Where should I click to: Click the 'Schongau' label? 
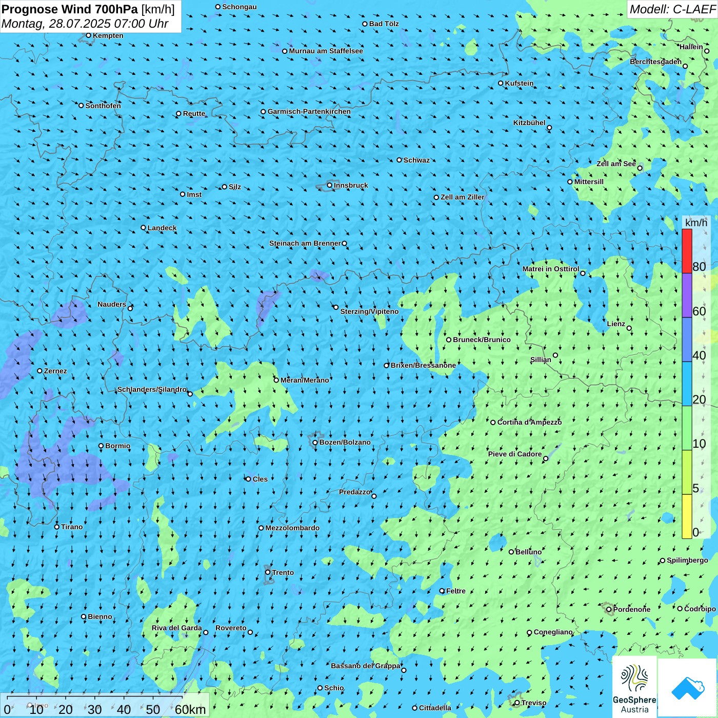pos(240,7)
